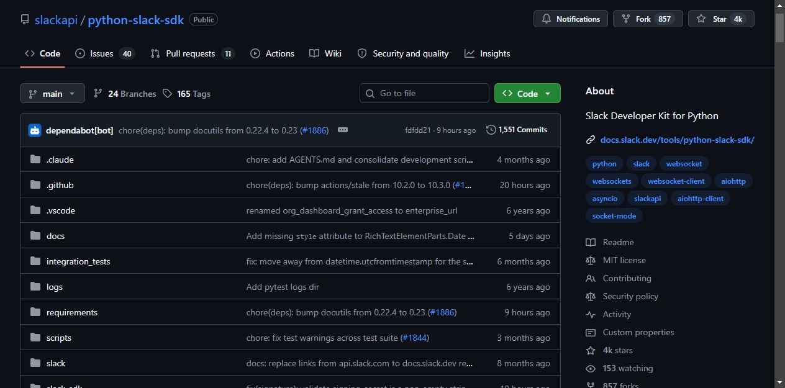Click the Notifications button

click(571, 19)
